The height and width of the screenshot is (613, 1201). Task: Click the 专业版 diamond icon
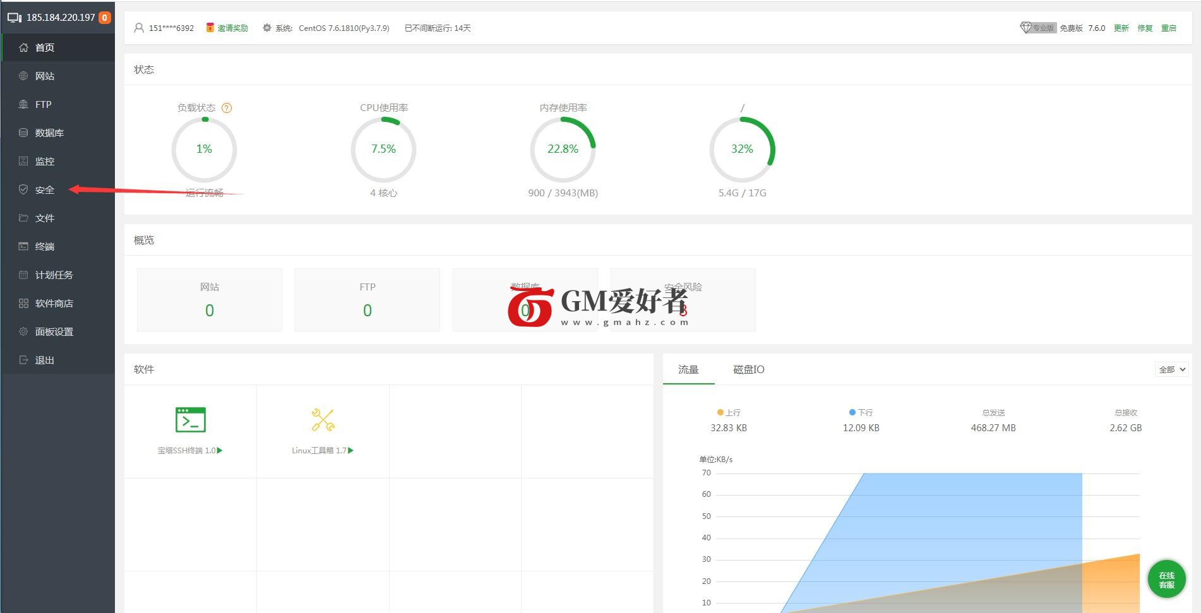(x=1025, y=28)
